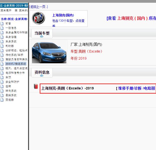Click the 当前车型 section tab
The image size is (156, 150).
[42, 34]
